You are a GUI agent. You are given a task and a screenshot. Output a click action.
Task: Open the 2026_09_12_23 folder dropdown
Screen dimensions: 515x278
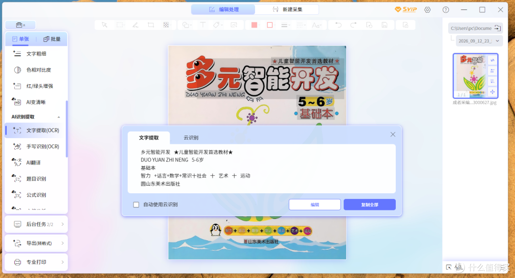click(479, 41)
